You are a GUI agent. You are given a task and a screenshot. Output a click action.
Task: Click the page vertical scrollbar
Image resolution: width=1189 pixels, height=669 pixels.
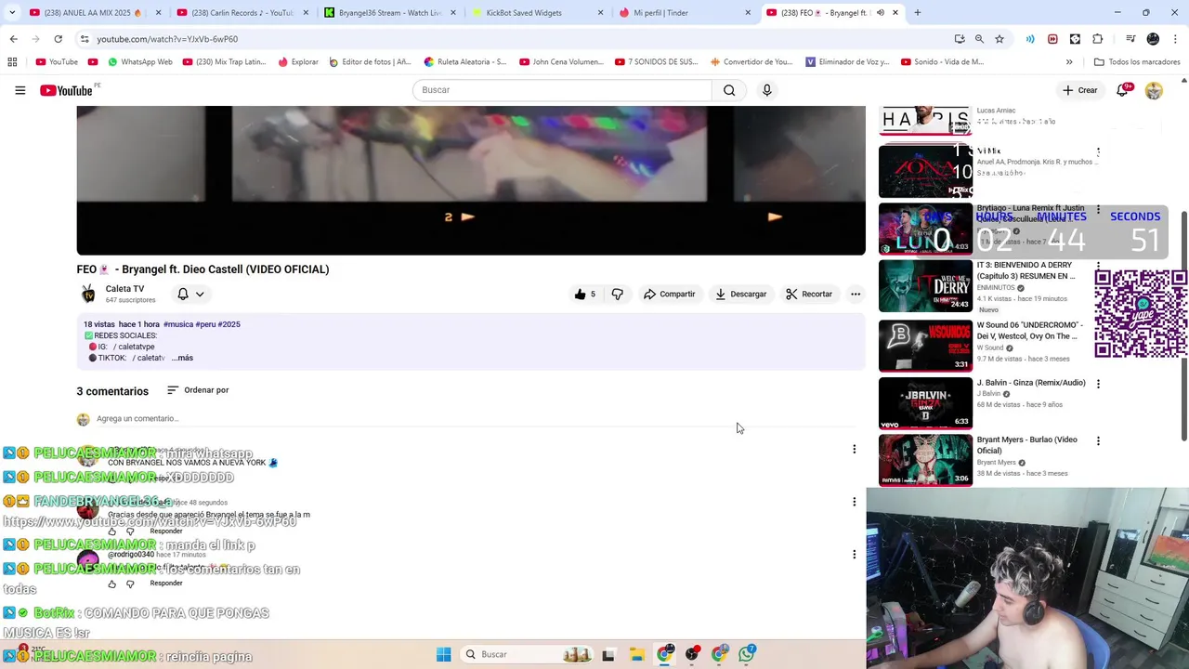pos(1183,325)
